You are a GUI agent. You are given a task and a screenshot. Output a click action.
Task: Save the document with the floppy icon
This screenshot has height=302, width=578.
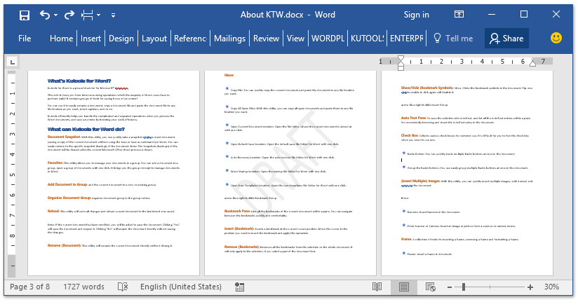[x=25, y=15]
